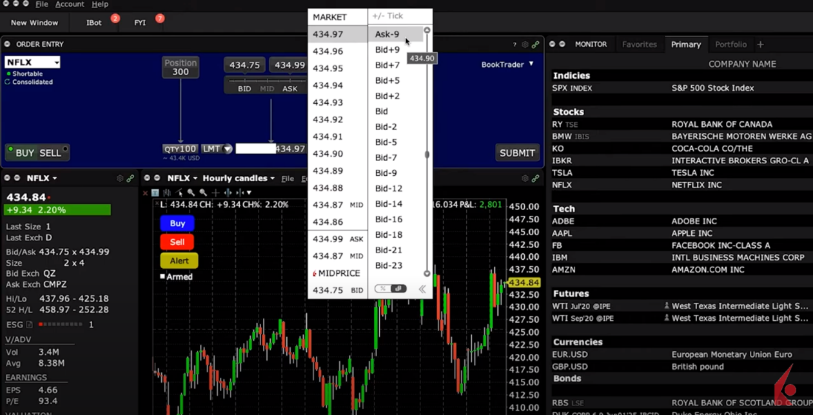Image resolution: width=813 pixels, height=415 pixels.
Task: Click the green chain link icon in Order Entry
Action: [535, 44]
